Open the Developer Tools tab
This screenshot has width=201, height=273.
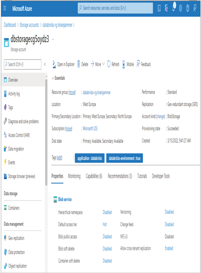pos(161,176)
